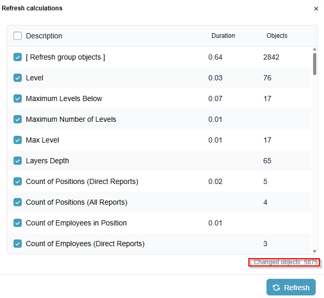Click the scrollbar up arrow
The width and height of the screenshot is (324, 298).
[314, 50]
